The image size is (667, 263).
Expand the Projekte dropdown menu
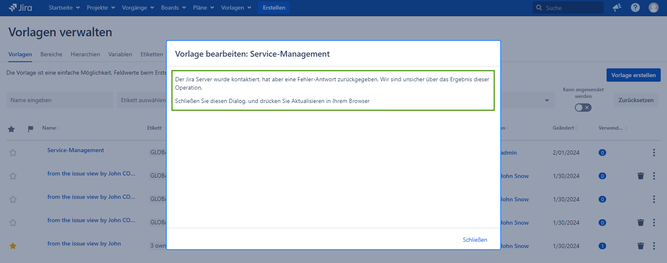[x=101, y=8]
